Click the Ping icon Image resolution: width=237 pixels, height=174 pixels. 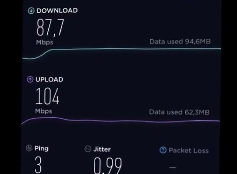29,148
